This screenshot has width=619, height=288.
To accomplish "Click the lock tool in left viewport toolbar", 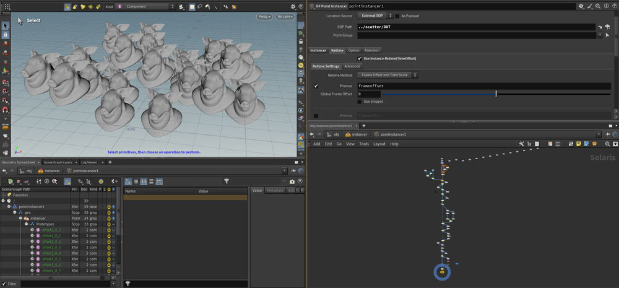I will click(x=6, y=35).
